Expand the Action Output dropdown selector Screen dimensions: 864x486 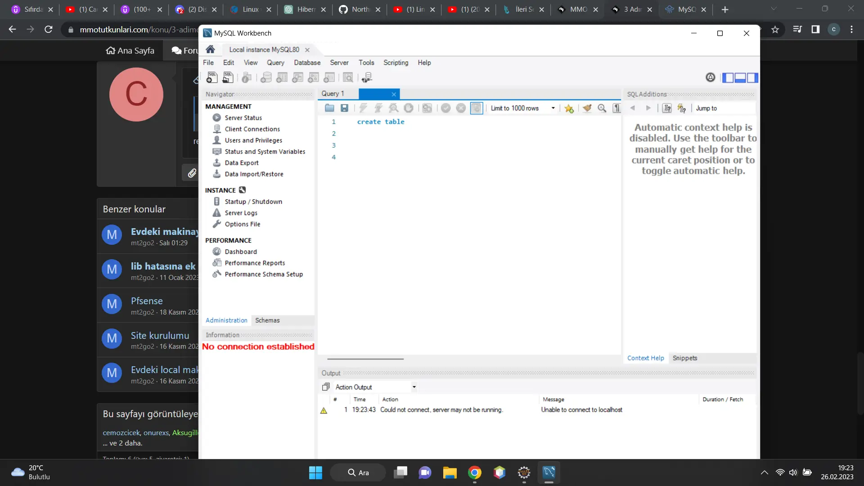click(414, 387)
